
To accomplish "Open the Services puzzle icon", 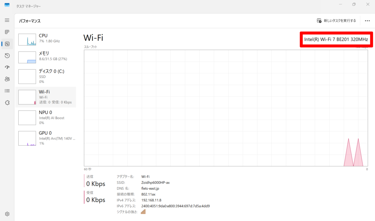I will click(7, 103).
